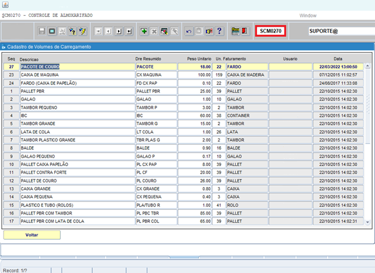Viewport: 375px width, 273px height.
Task: Go to previous record arrow icon
Action: point(109,31)
